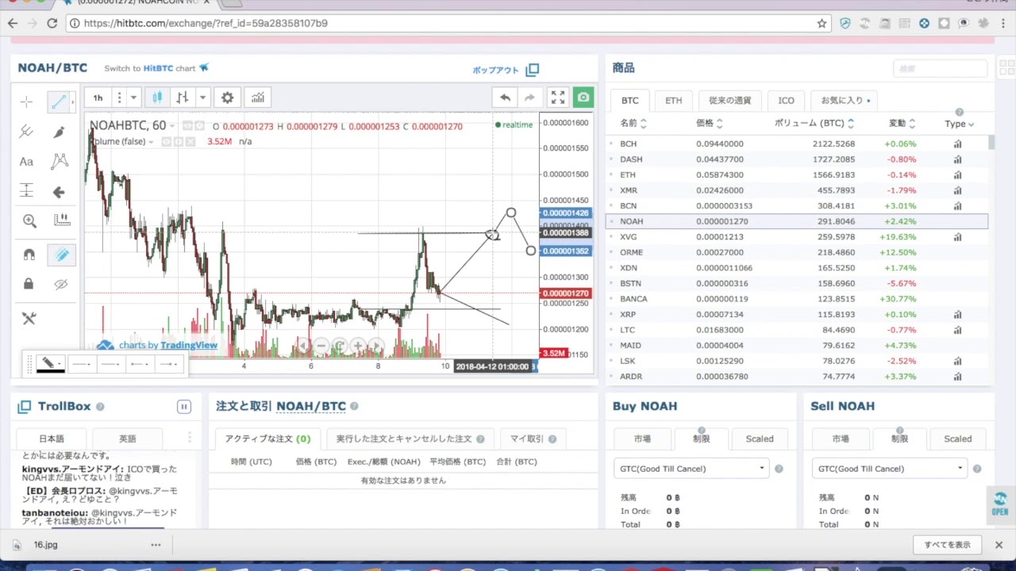Screen dimensions: 1016x571
Task: Toggle lock all drawing tools
Action: tap(29, 284)
